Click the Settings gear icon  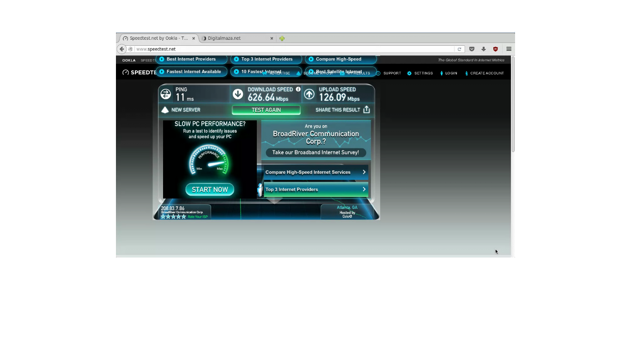[x=409, y=73]
